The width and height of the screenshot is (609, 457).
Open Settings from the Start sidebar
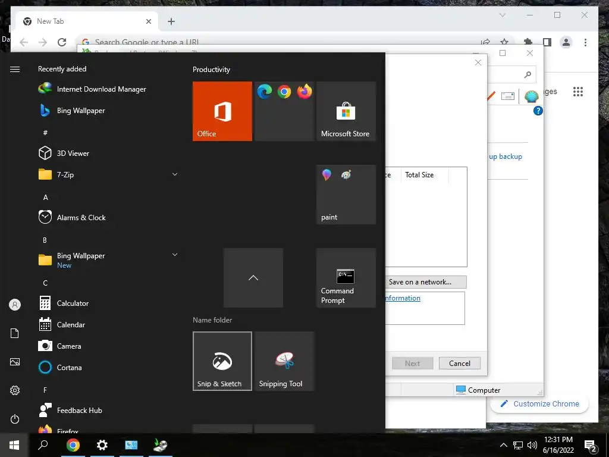coord(15,390)
